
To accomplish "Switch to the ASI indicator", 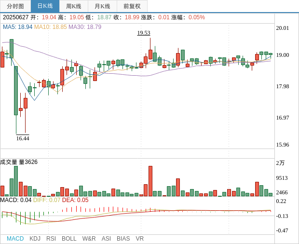I will [x=106, y=239].
